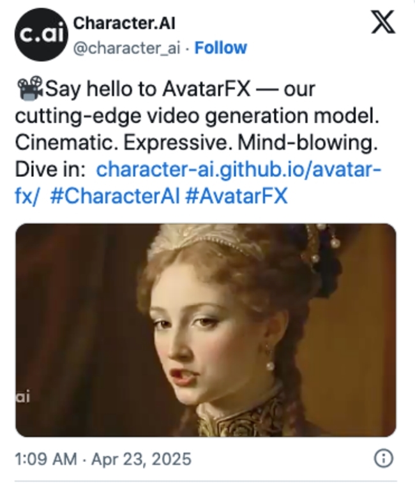This screenshot has width=415, height=485.
Task: Open the 1:09 AM timestamp
Action: click(x=46, y=459)
